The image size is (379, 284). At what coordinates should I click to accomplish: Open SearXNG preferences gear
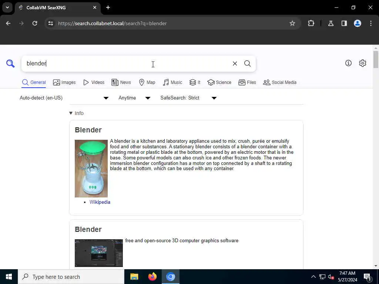pyautogui.click(x=362, y=63)
